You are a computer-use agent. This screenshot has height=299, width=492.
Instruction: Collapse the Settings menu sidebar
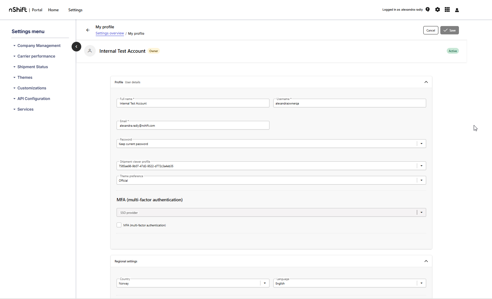pyautogui.click(x=76, y=47)
